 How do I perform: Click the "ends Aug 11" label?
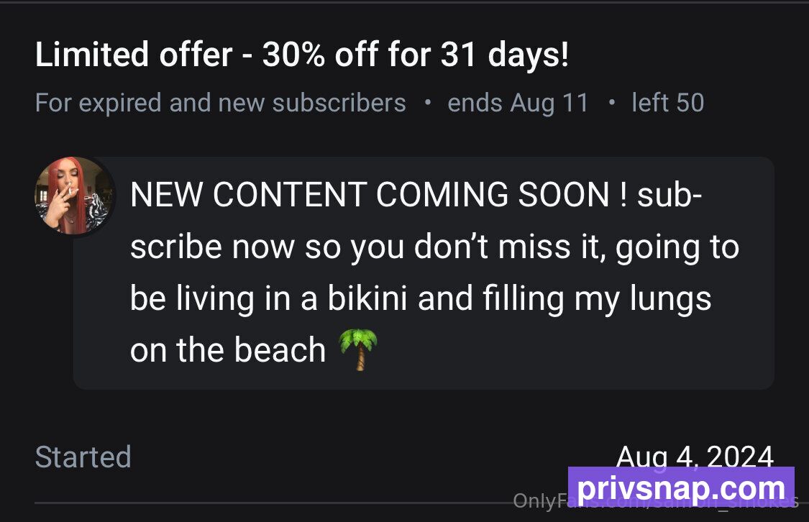tap(518, 103)
